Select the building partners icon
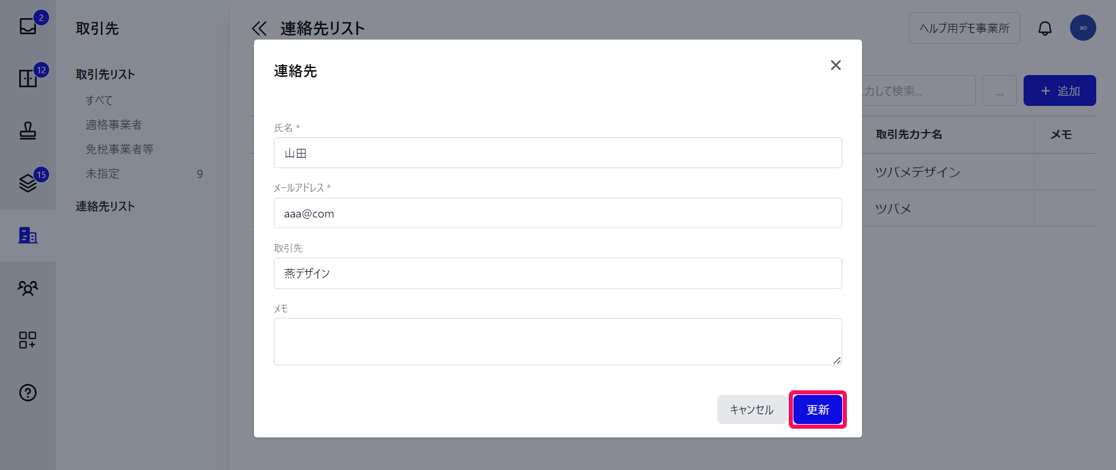Image resolution: width=1116 pixels, height=470 pixels. (28, 236)
